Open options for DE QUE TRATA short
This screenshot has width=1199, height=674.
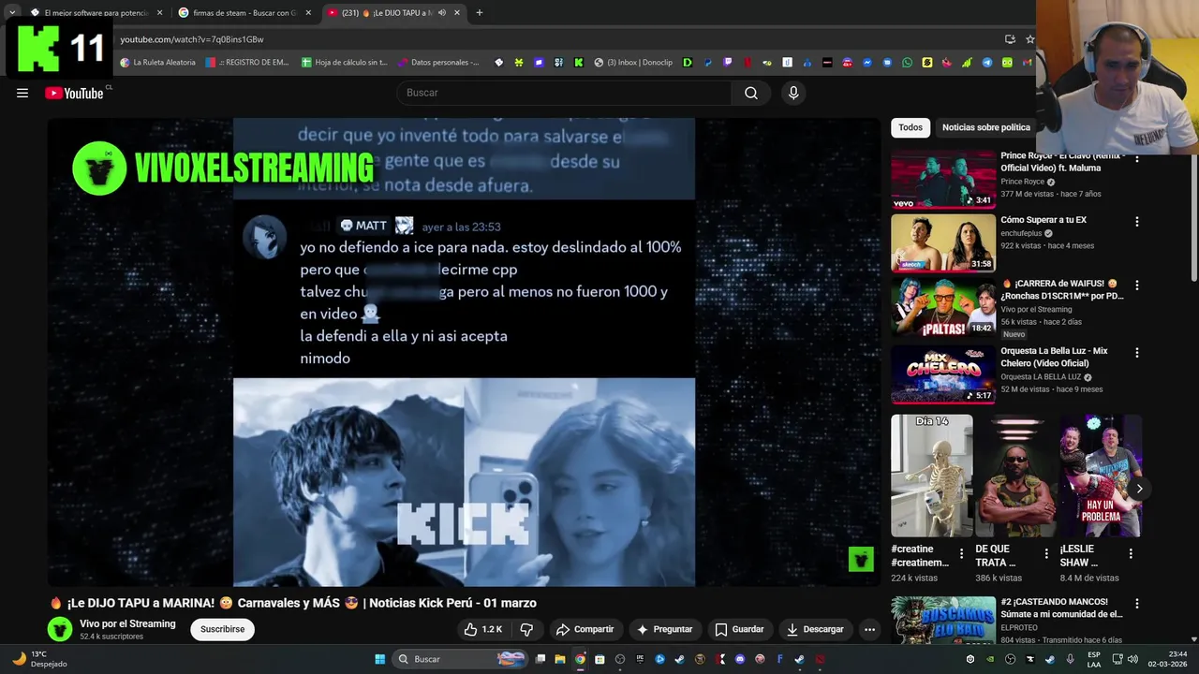tap(1046, 554)
